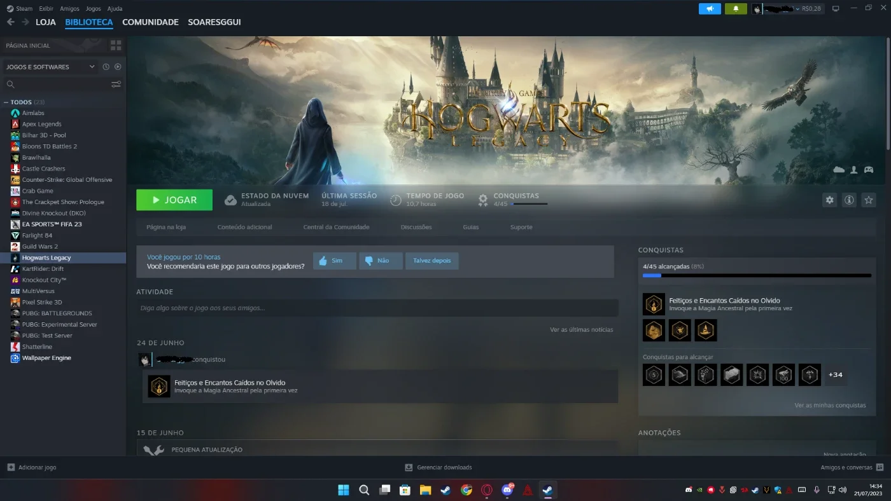Viewport: 891px width, 501px height.
Task: Click the Conquistas gear icon in stats bar
Action: pos(483,200)
